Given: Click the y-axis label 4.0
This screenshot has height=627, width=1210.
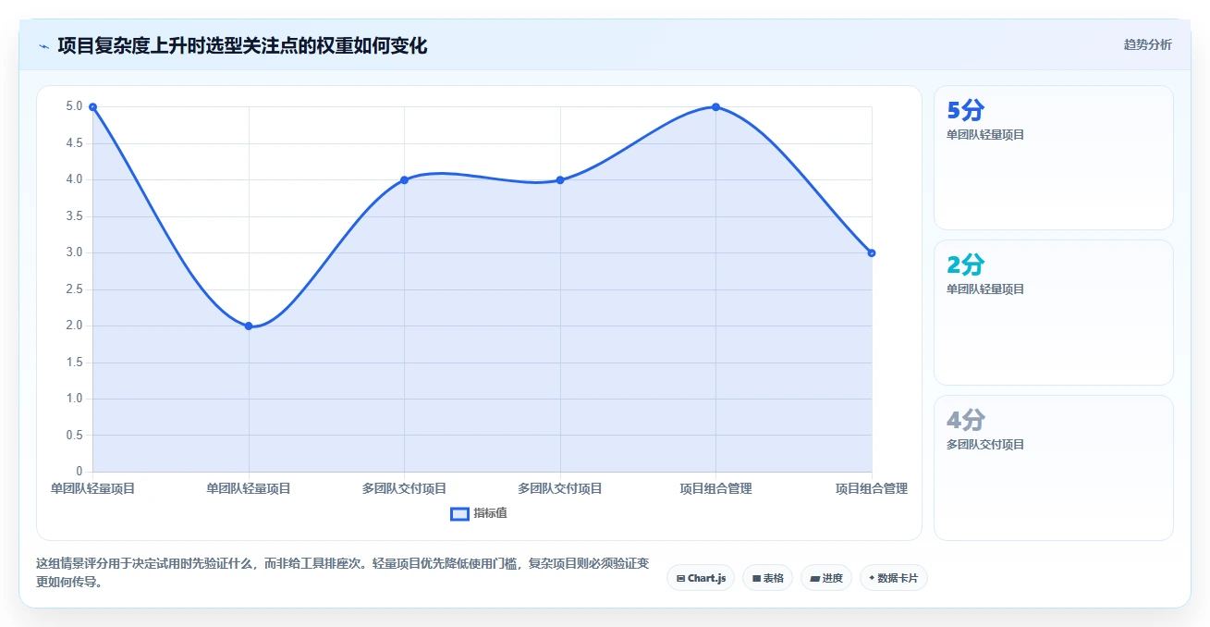Looking at the screenshot, I should (x=74, y=179).
